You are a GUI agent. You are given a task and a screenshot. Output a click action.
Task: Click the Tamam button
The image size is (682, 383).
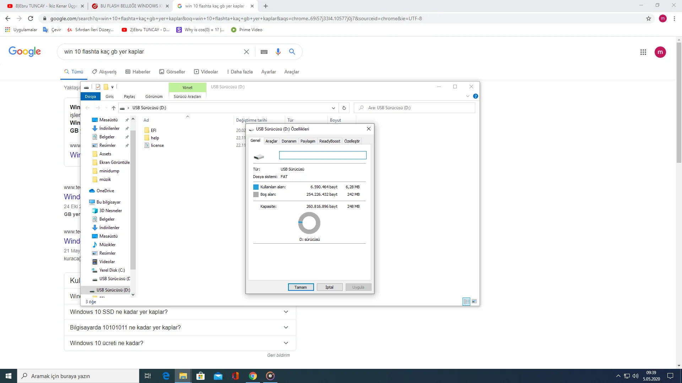[301, 287]
